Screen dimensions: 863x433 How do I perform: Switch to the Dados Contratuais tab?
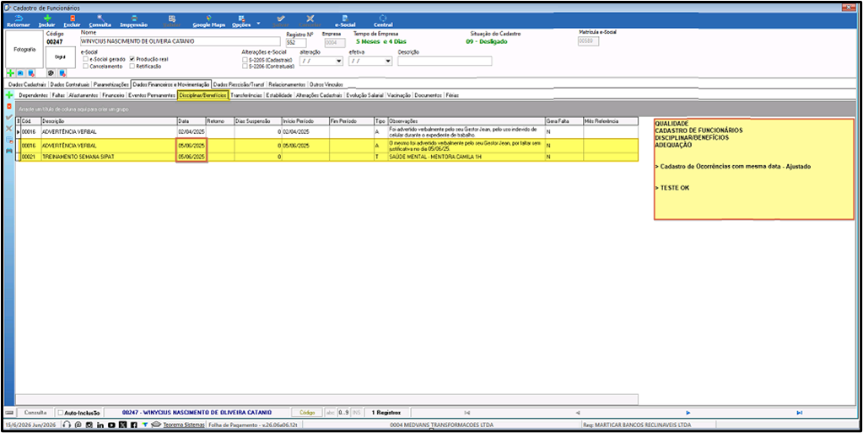69,84
